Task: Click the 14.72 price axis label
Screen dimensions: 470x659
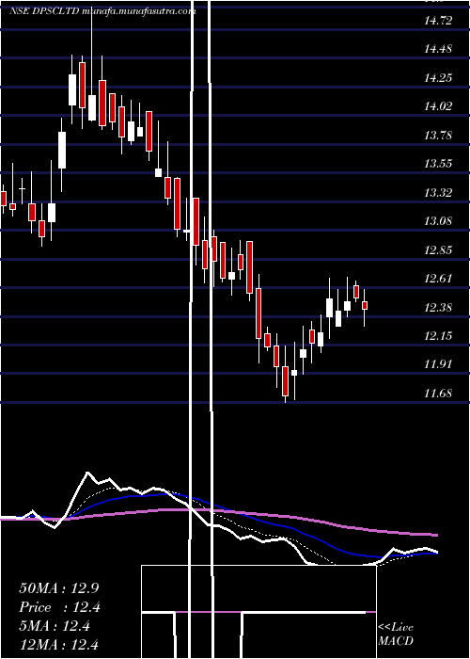Action: click(438, 20)
